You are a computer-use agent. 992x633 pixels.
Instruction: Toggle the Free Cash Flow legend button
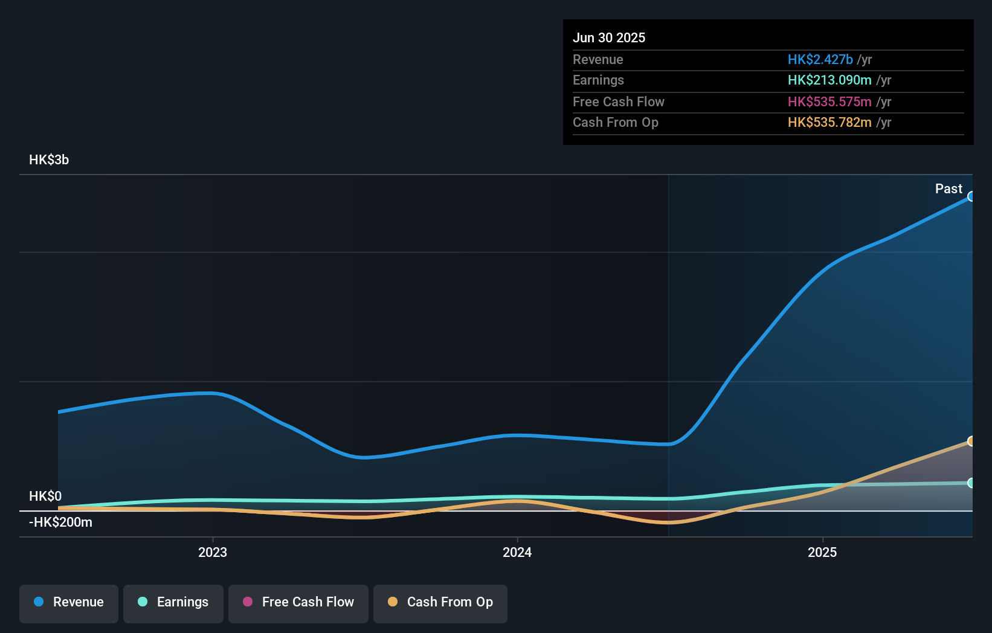pyautogui.click(x=298, y=603)
